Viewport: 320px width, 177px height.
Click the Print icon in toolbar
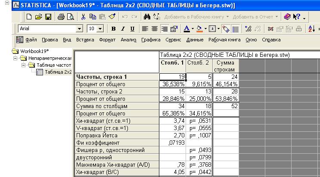pos(61,17)
